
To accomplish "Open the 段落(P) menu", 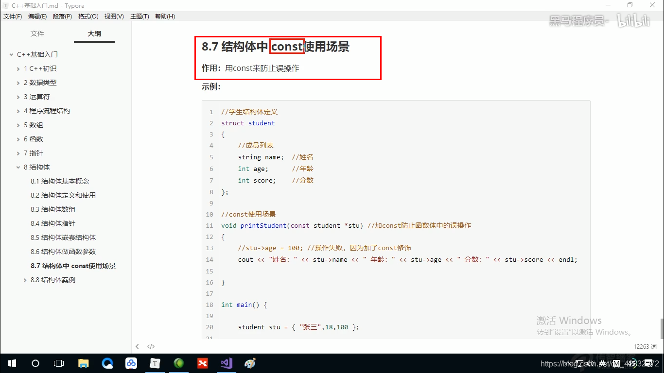I will (63, 17).
